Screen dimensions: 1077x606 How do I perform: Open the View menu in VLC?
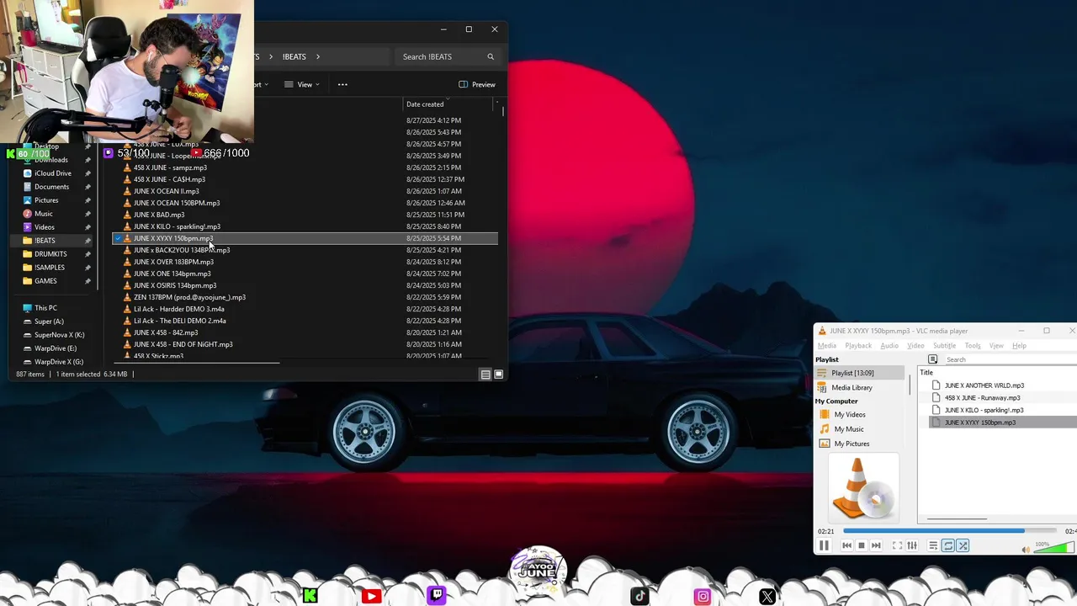[996, 346]
